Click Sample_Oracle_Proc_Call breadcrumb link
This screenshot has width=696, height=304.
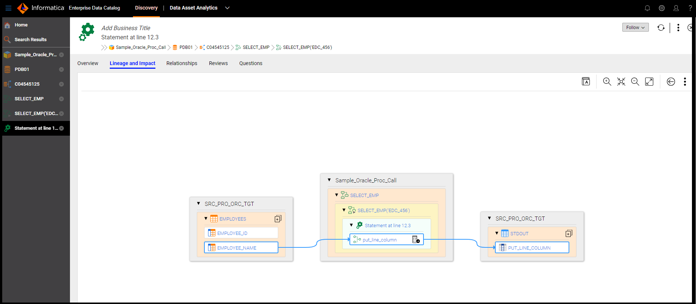click(141, 47)
